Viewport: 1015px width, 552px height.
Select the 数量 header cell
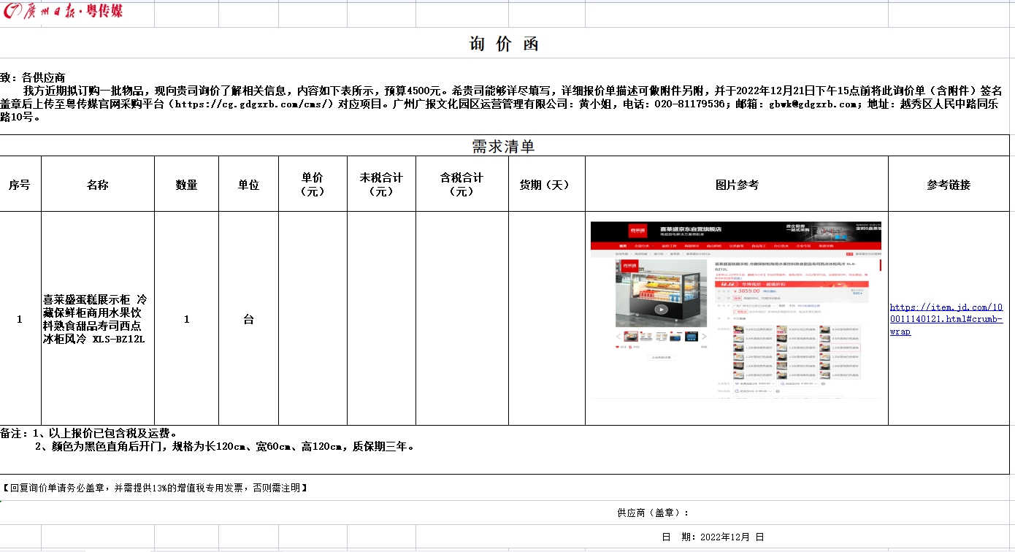click(x=187, y=185)
